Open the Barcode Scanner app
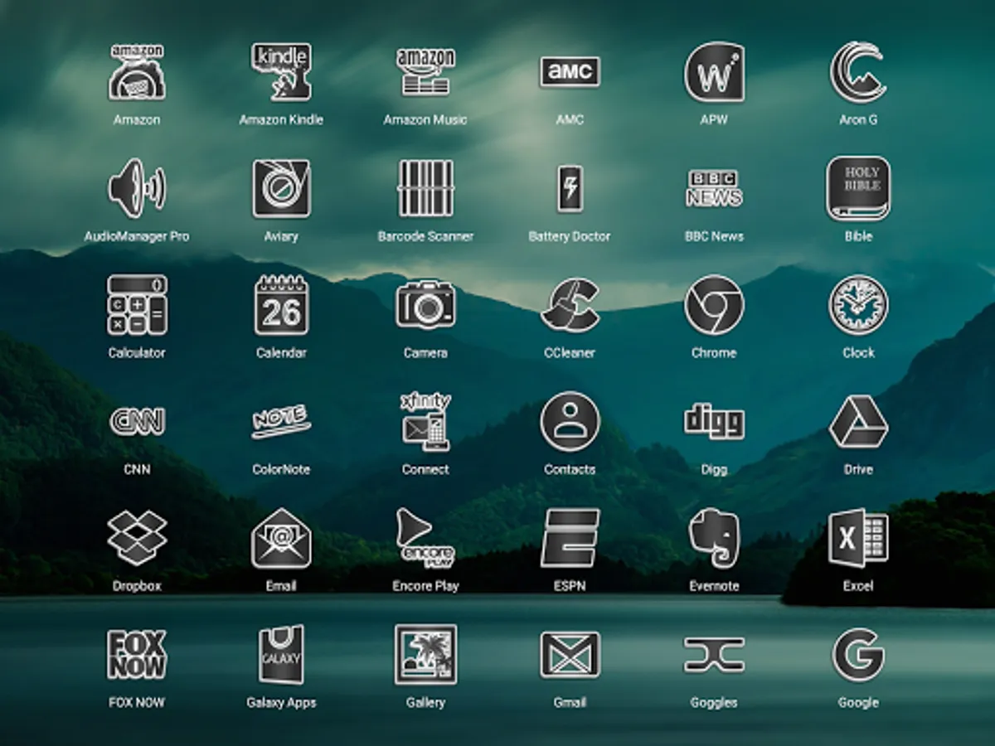Viewport: 995px width, 746px height. click(x=425, y=188)
